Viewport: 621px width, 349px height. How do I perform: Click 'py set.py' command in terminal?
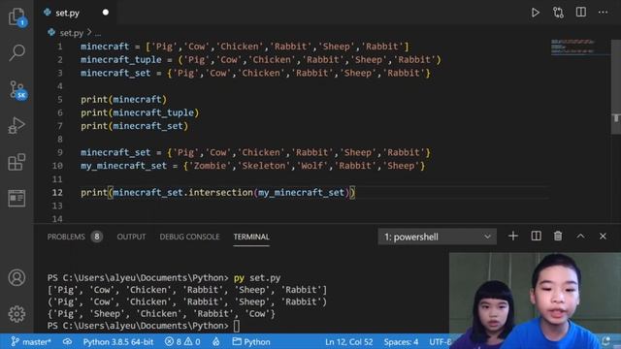(x=257, y=278)
